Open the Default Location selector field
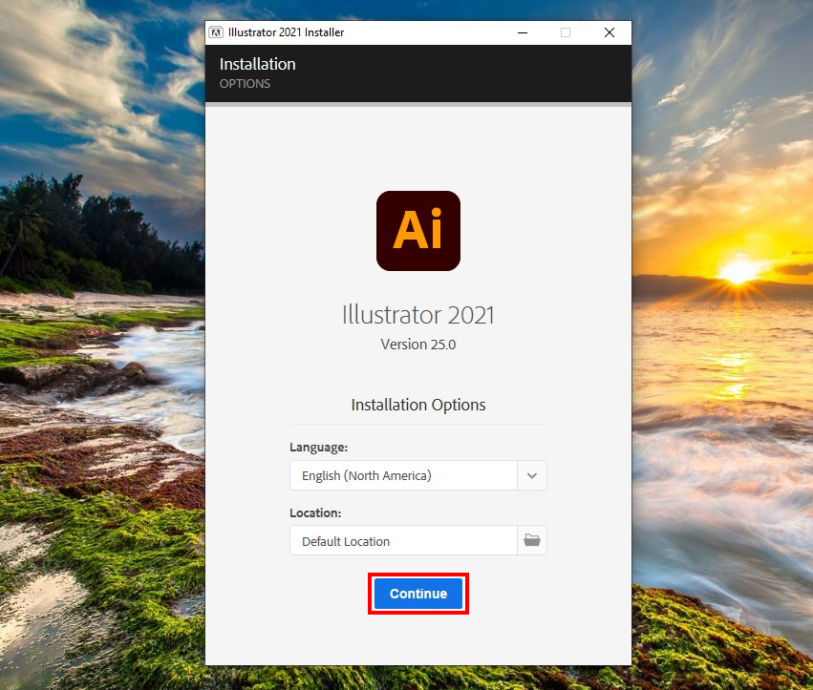This screenshot has width=813, height=690. coord(403,540)
